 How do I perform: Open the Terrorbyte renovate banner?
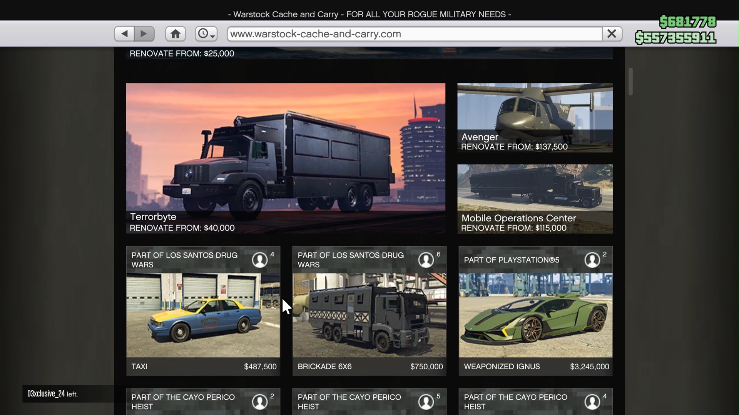coord(286,158)
